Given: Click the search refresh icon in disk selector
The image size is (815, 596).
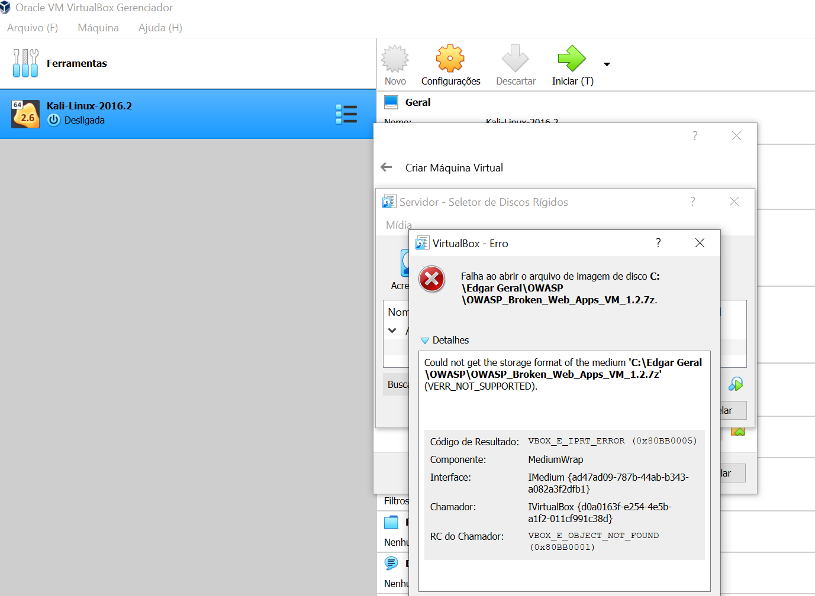Looking at the screenshot, I should (x=736, y=384).
